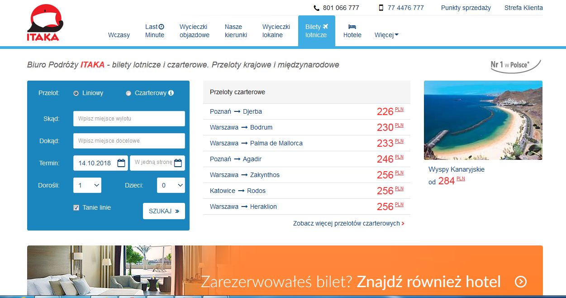The height and width of the screenshot is (298, 566).
Task: Click the SZUKAJ search button
Action: [164, 211]
